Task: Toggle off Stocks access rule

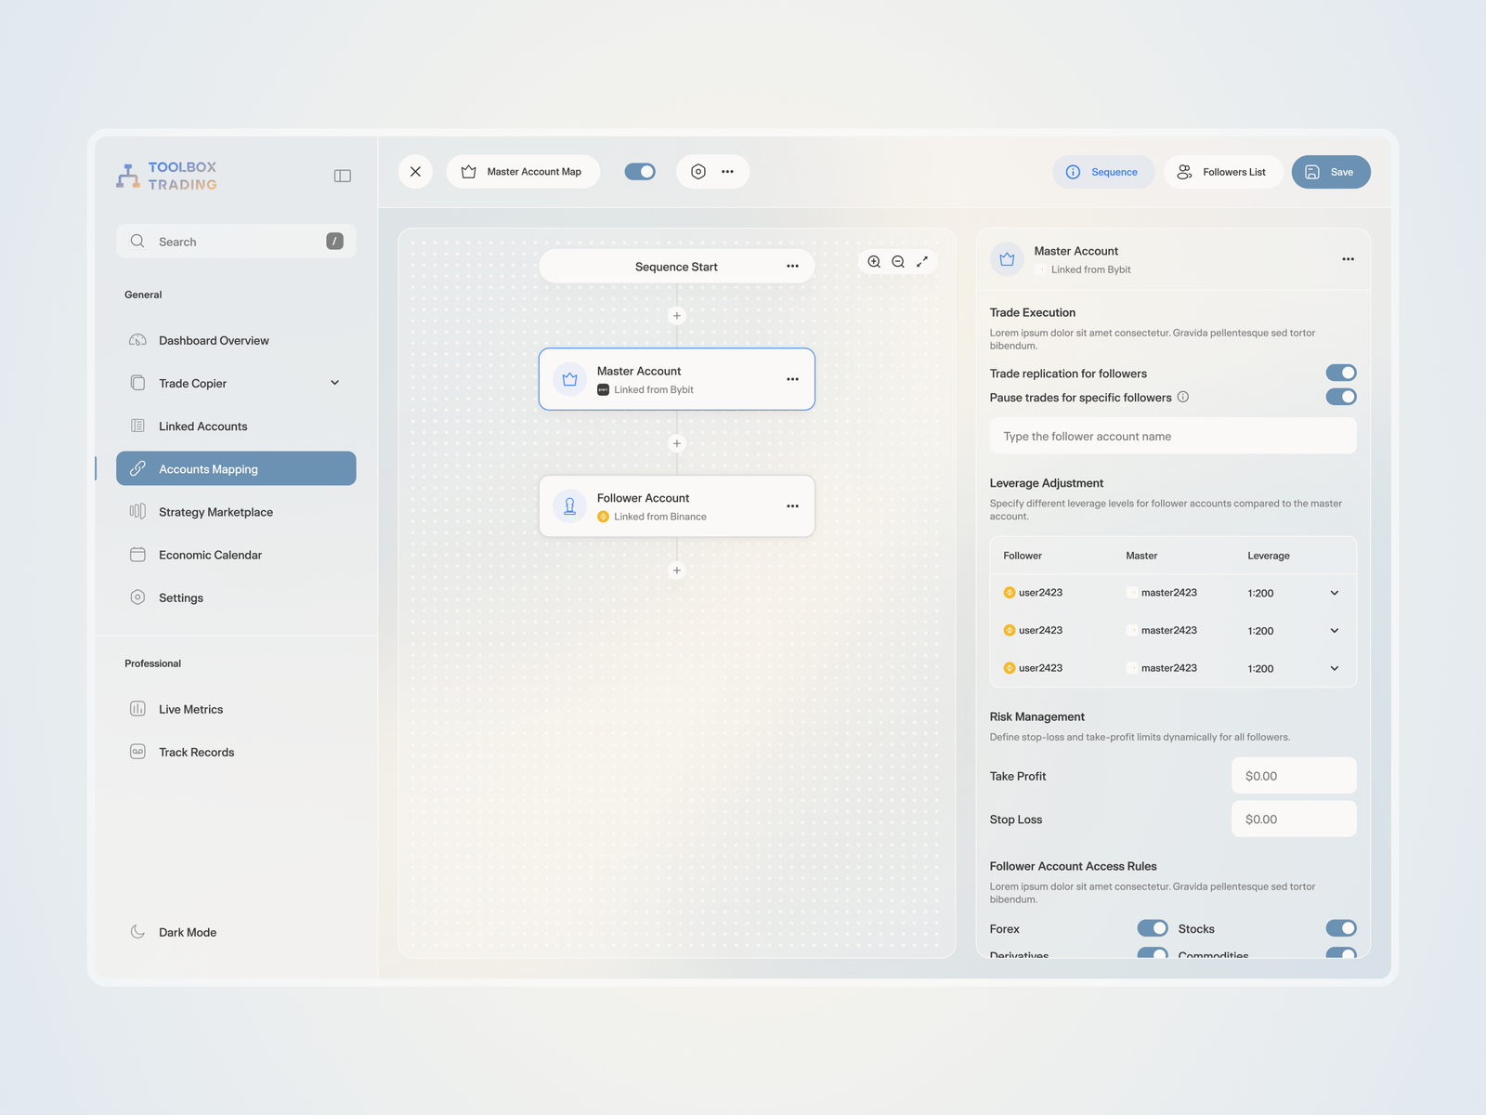Action: (1340, 928)
